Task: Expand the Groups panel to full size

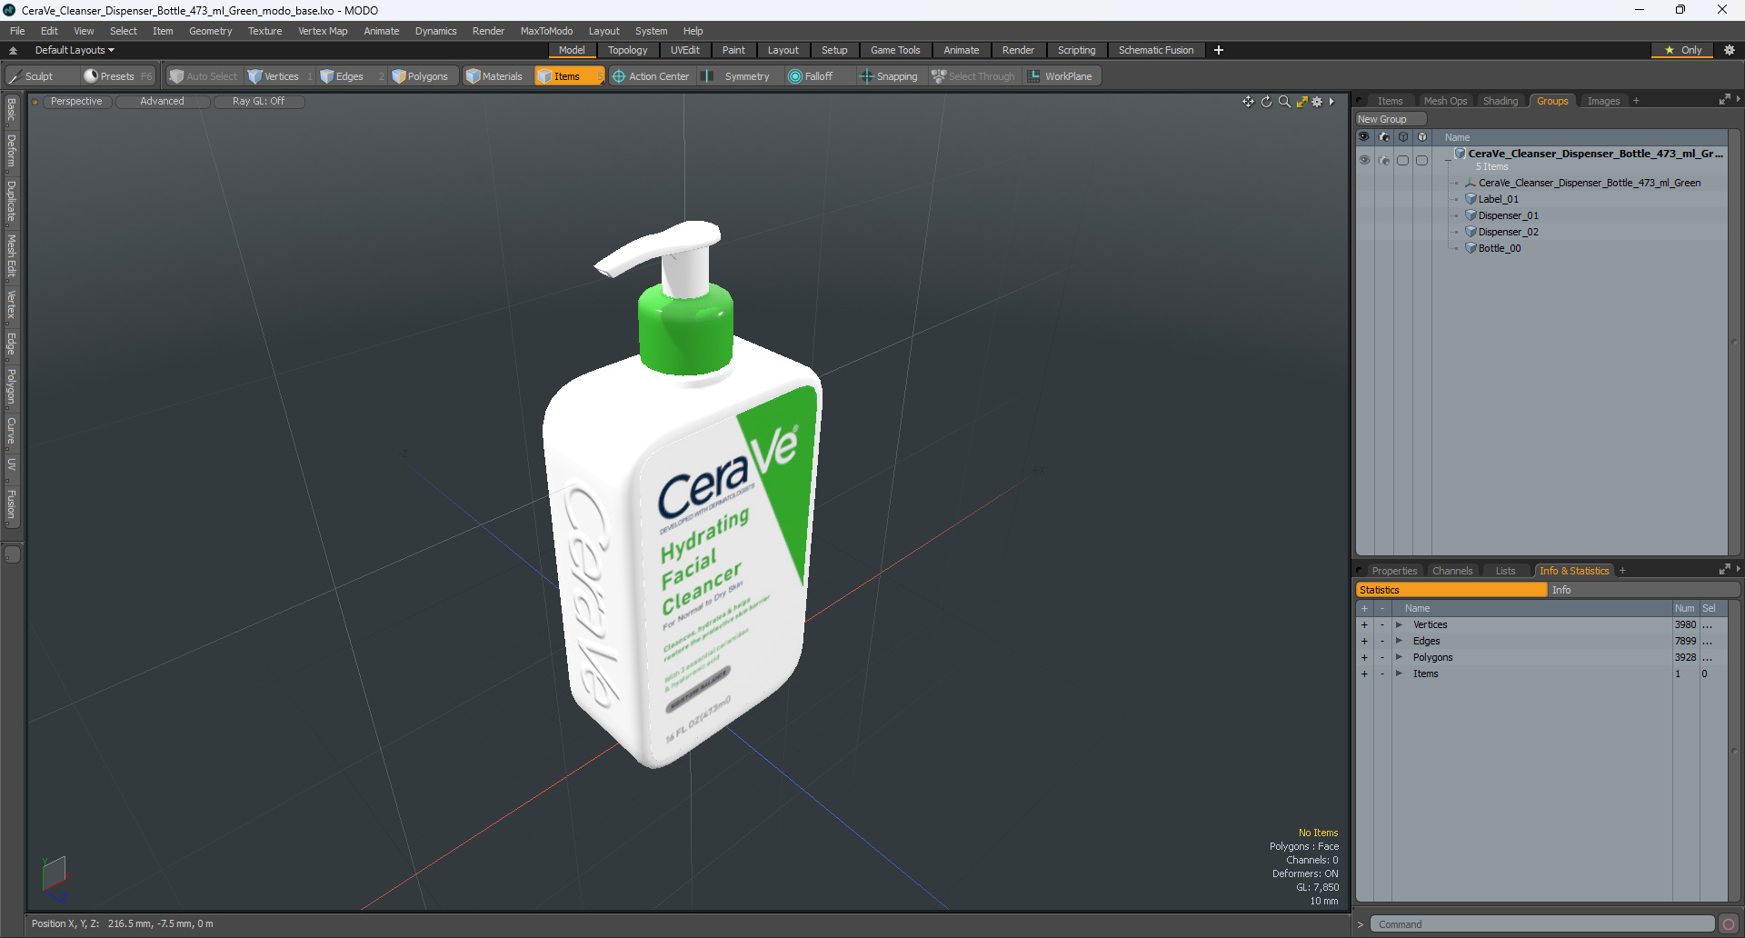Action: coord(1724,100)
